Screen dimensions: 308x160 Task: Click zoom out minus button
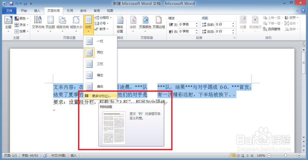click(x=269, y=155)
